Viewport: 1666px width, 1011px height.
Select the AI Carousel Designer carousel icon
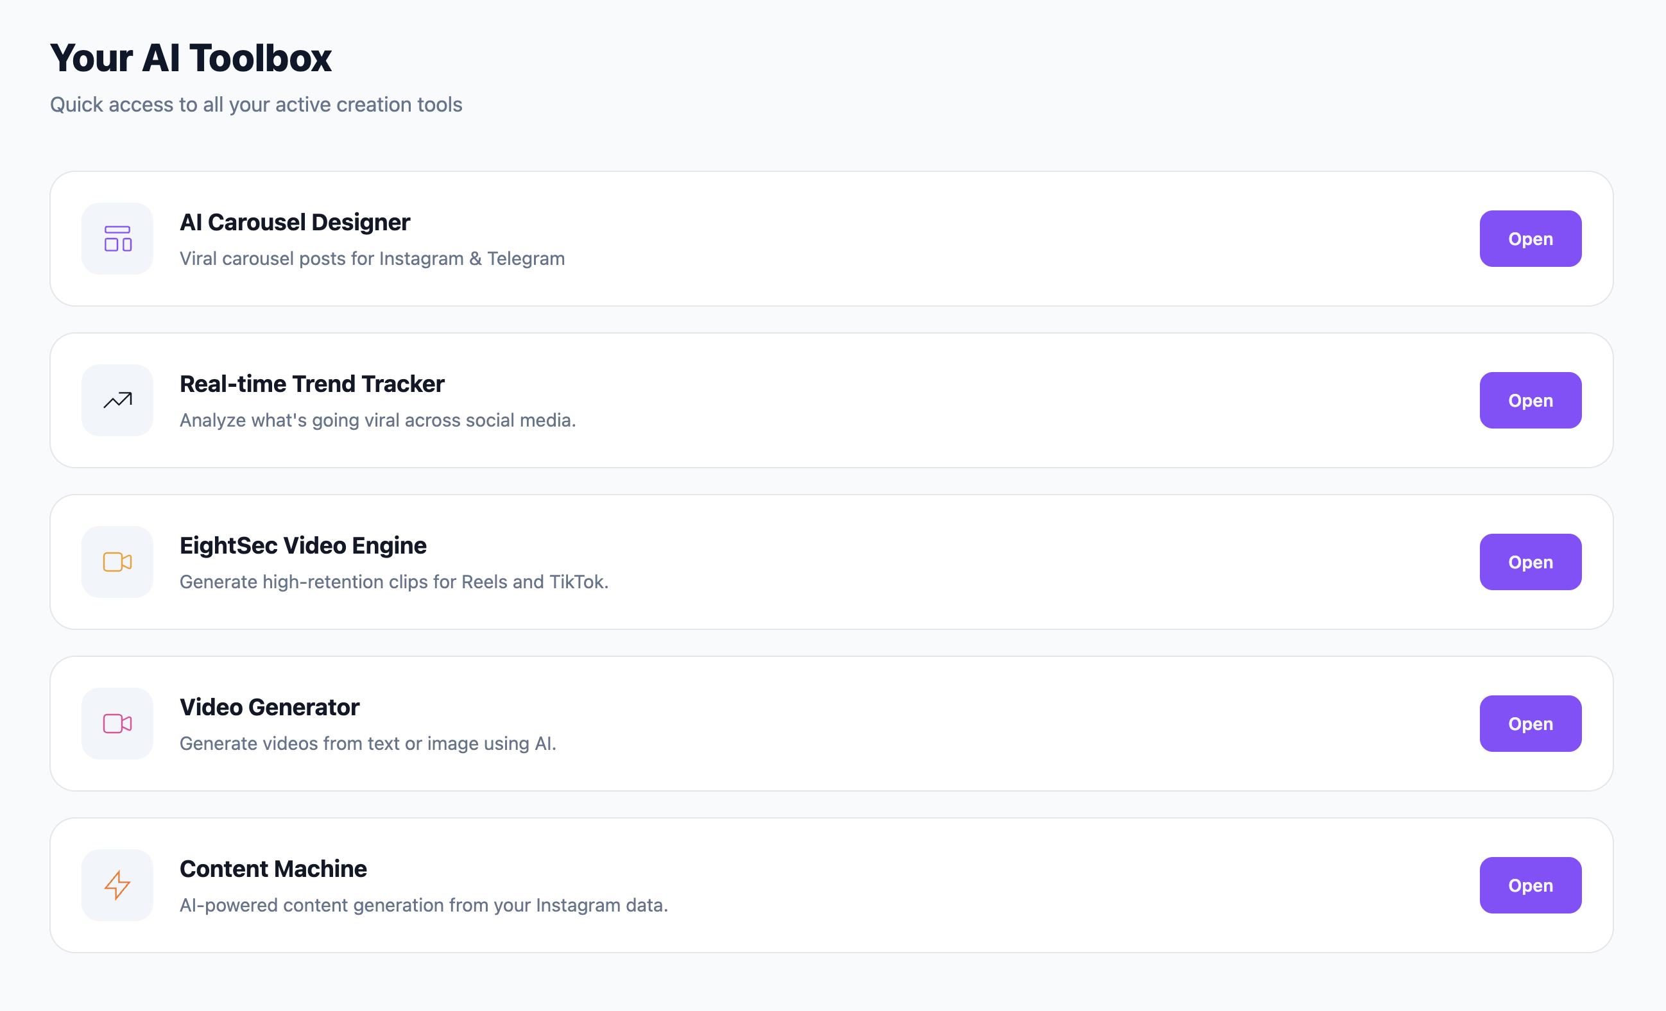click(116, 239)
